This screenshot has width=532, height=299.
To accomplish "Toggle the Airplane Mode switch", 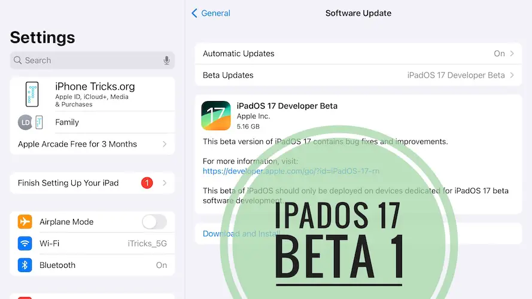I will 154,222.
